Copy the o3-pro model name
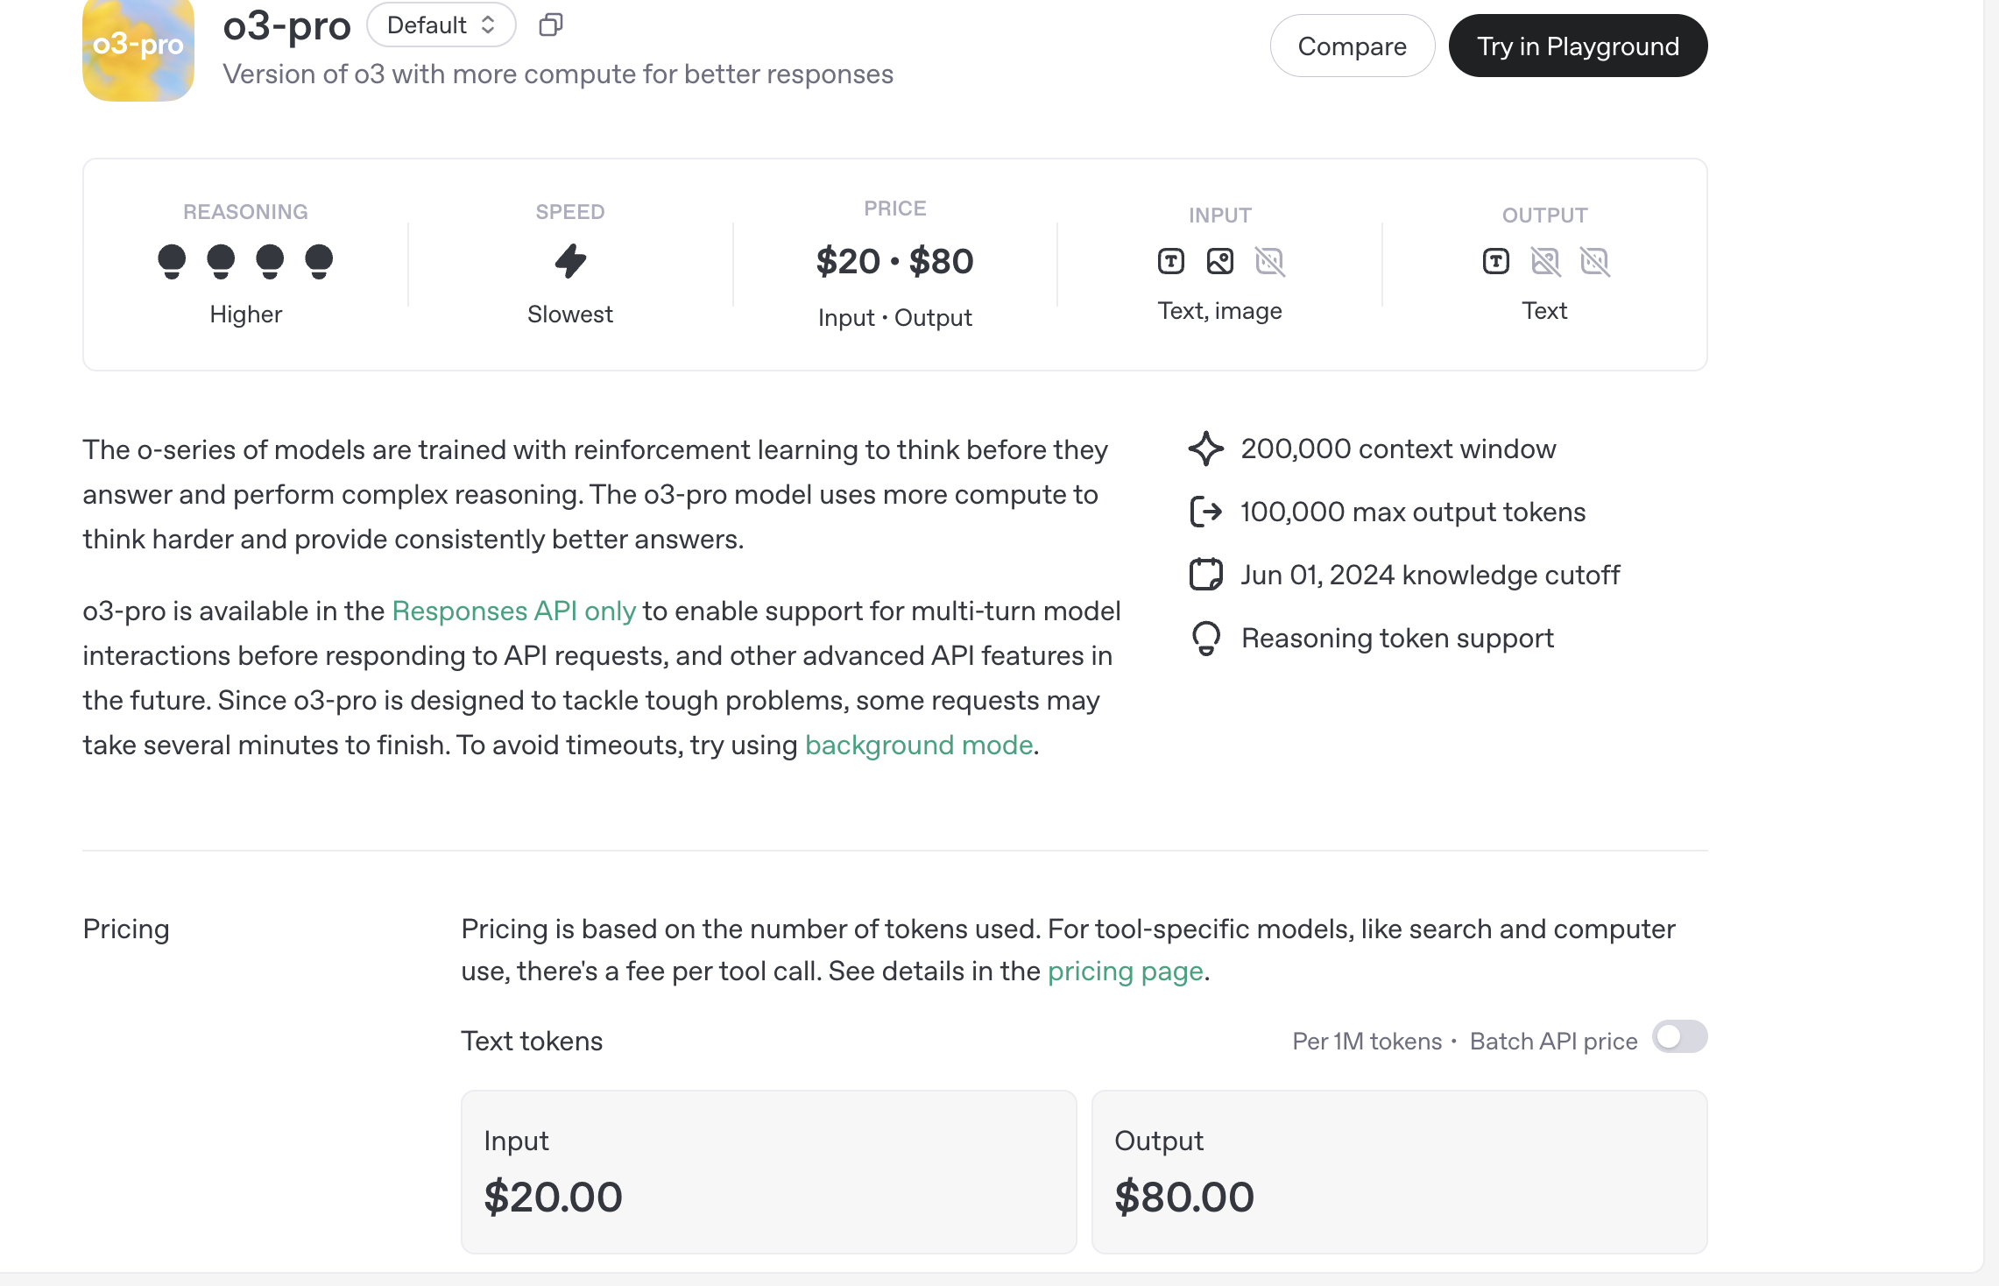The image size is (1999, 1286). tap(550, 25)
